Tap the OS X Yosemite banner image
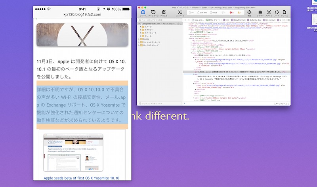Viewport: 317px width, 187px height. [x=82, y=35]
